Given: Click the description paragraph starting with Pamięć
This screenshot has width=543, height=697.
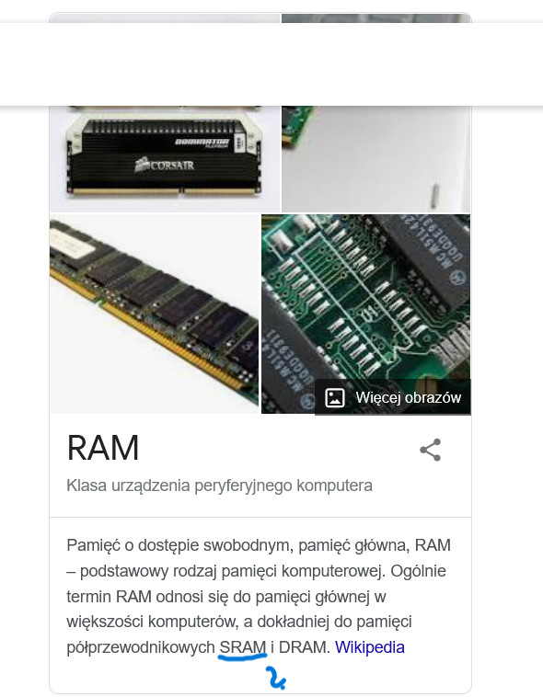Looking at the screenshot, I should tap(259, 596).
